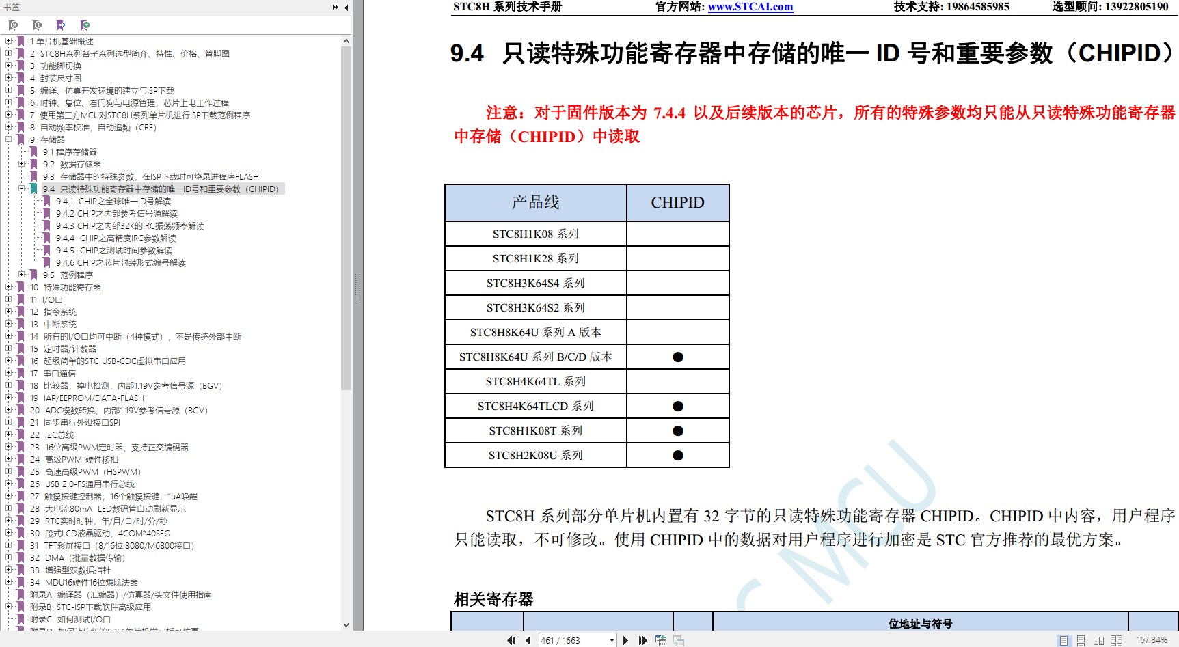This screenshot has height=647, width=1179.
Task: Open bookmark 17 串口通信
Action: tap(53, 373)
